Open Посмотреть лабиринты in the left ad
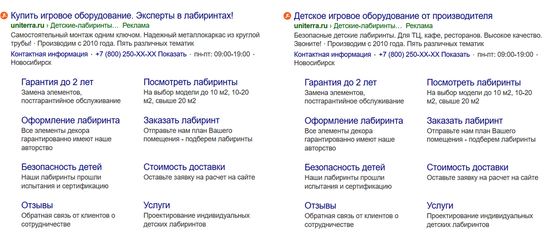 pyautogui.click(x=190, y=81)
